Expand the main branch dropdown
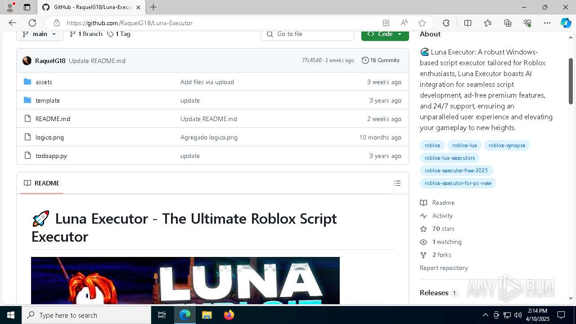This screenshot has width=576, height=324. coord(40,34)
